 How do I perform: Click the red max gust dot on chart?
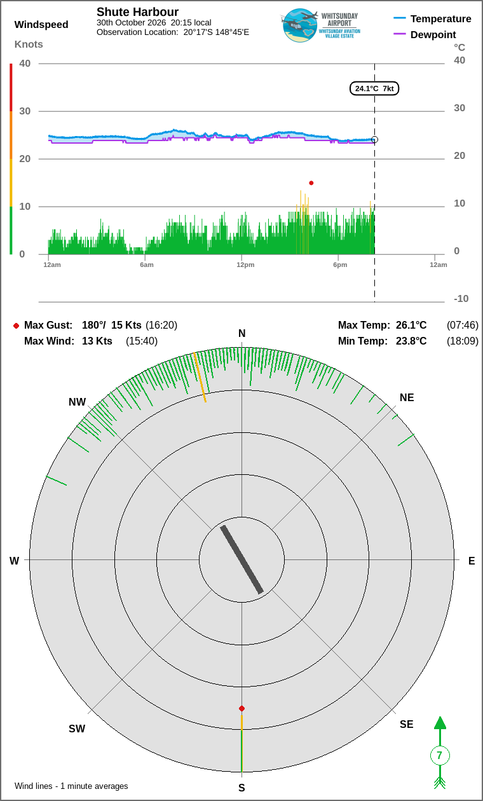(x=311, y=183)
